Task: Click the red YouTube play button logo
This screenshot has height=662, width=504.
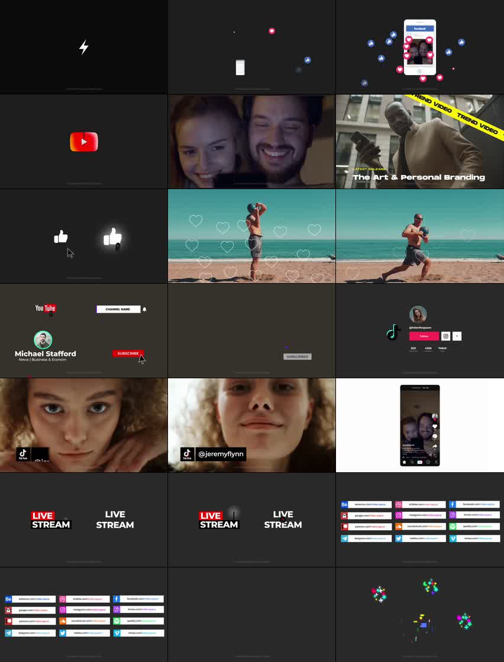Action: (x=83, y=141)
